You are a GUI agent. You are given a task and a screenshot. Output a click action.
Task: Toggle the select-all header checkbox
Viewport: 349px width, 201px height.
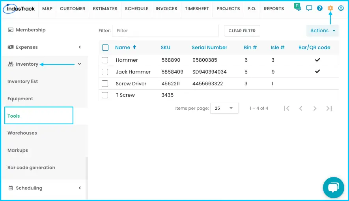click(105, 48)
